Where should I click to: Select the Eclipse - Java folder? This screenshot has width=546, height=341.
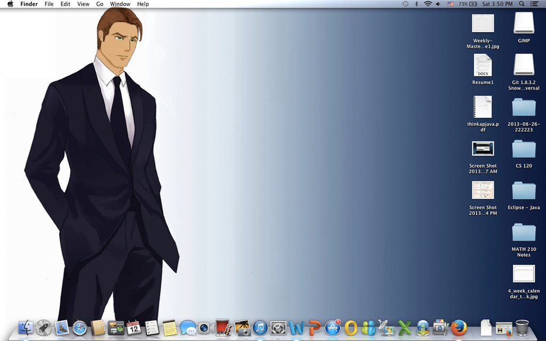524,196
